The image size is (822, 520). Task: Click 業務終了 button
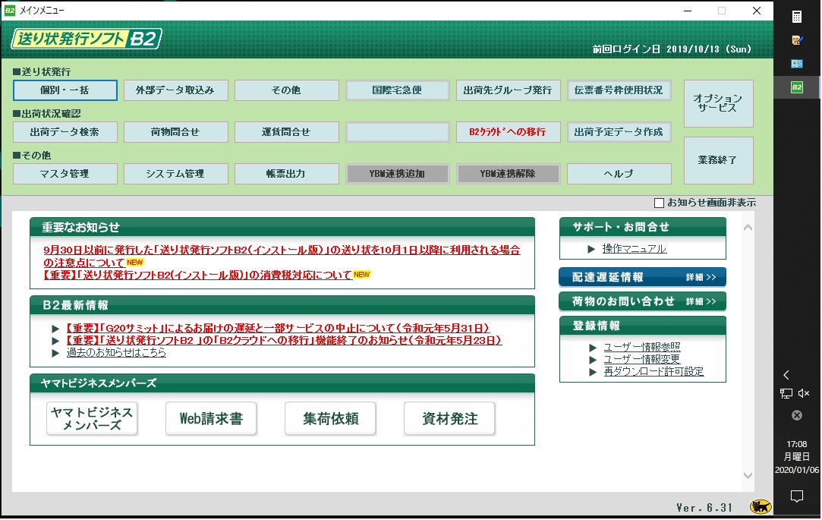[x=718, y=160]
